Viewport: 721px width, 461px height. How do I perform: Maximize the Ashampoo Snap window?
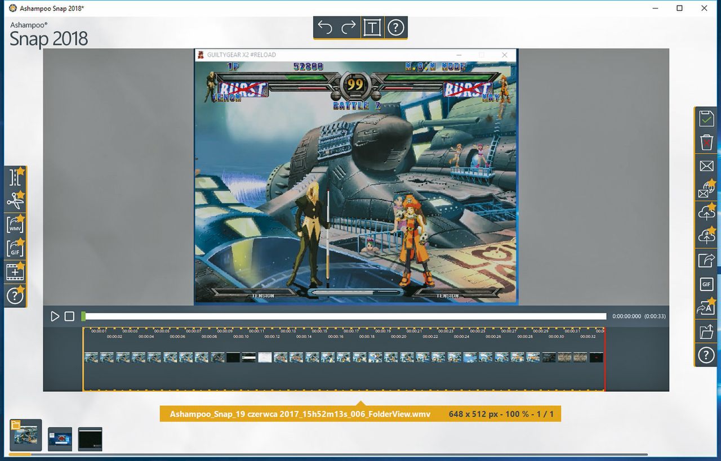tap(680, 8)
